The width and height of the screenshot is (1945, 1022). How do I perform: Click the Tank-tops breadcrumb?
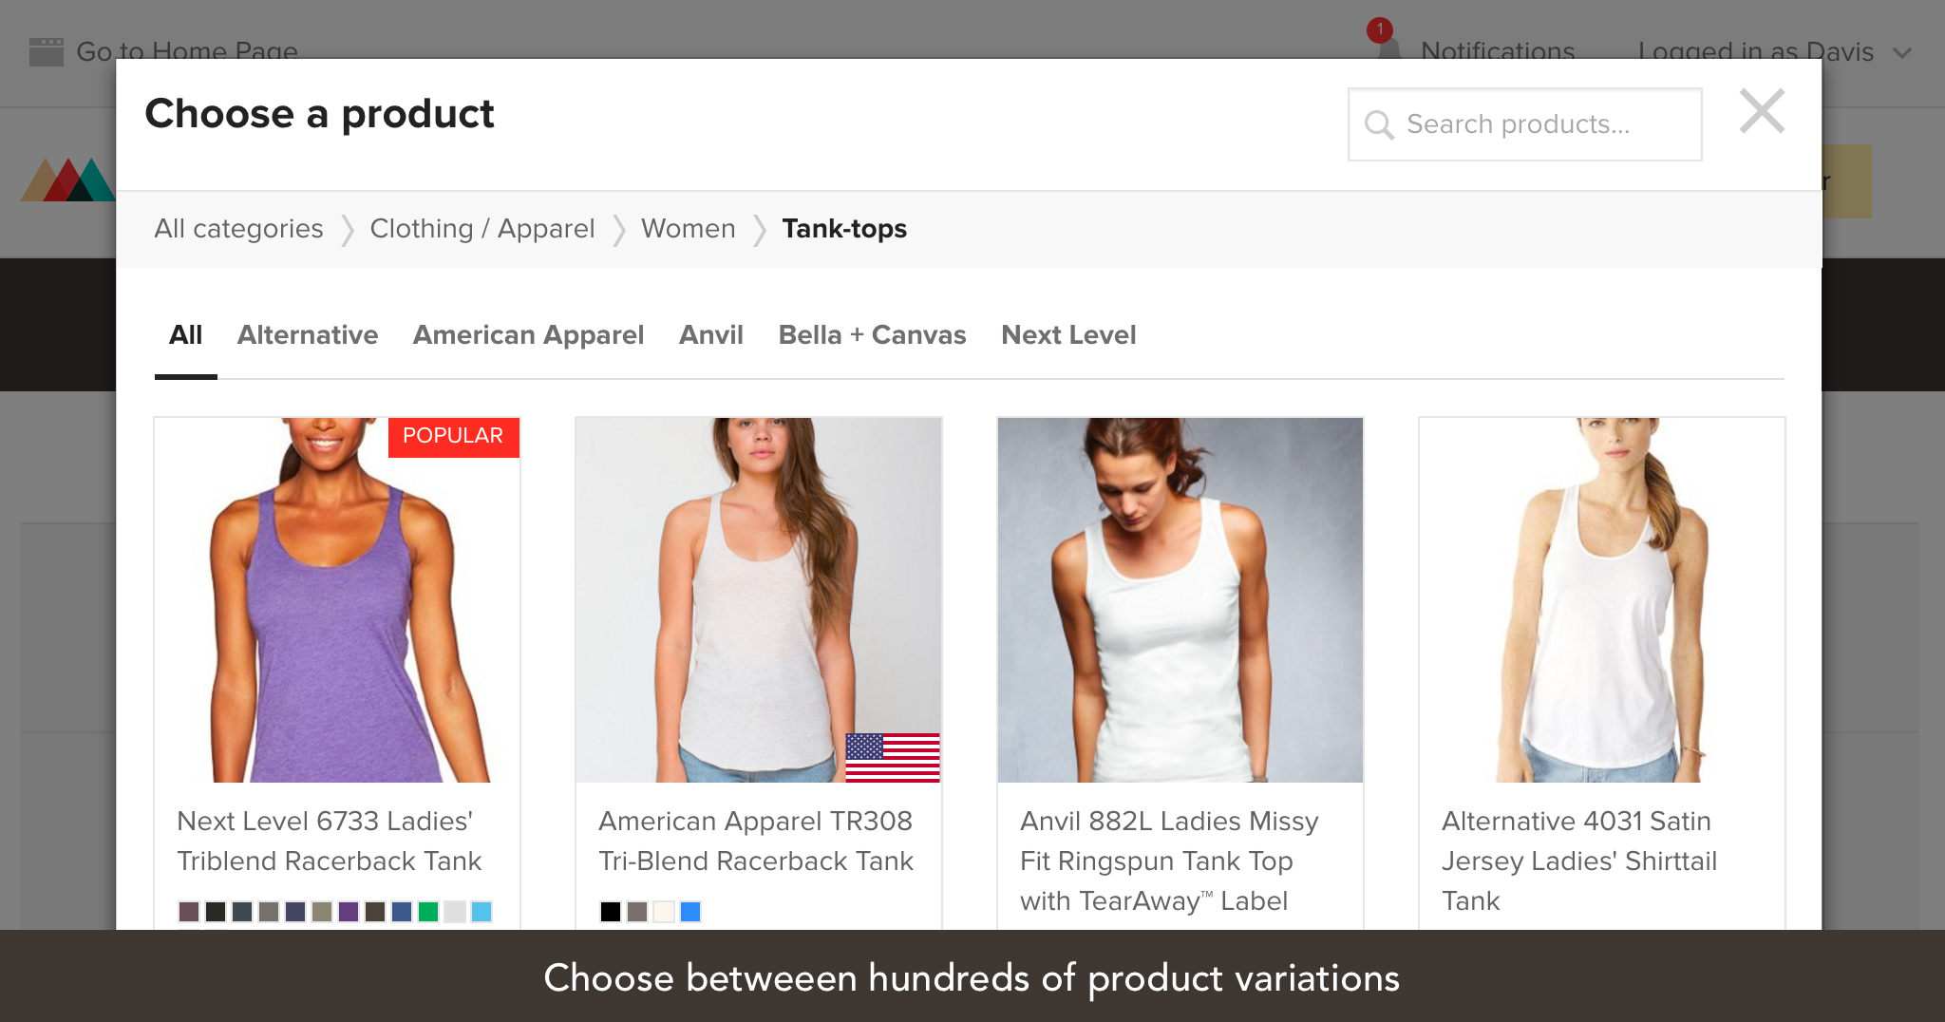tap(844, 229)
